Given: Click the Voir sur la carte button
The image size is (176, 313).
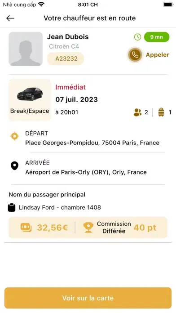Looking at the screenshot, I should 88,298.
